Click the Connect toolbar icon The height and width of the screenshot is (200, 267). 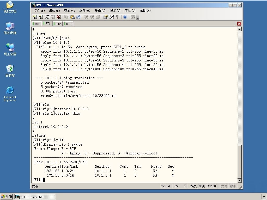click(35, 17)
